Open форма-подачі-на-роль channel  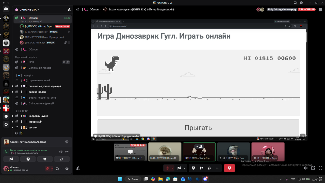pyautogui.click(x=42, y=98)
